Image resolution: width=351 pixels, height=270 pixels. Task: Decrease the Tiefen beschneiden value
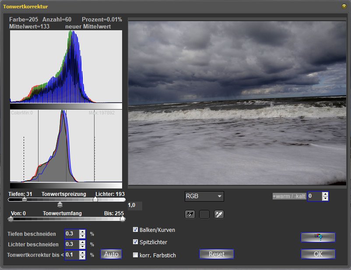pyautogui.click(x=82, y=236)
